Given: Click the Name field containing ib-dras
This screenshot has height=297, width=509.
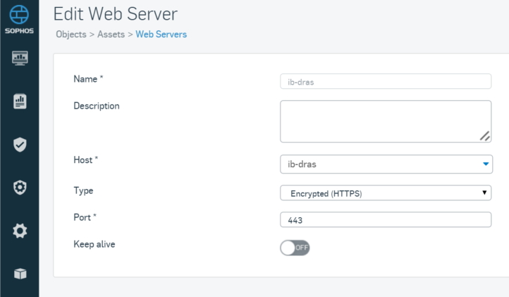Looking at the screenshot, I should [x=386, y=82].
